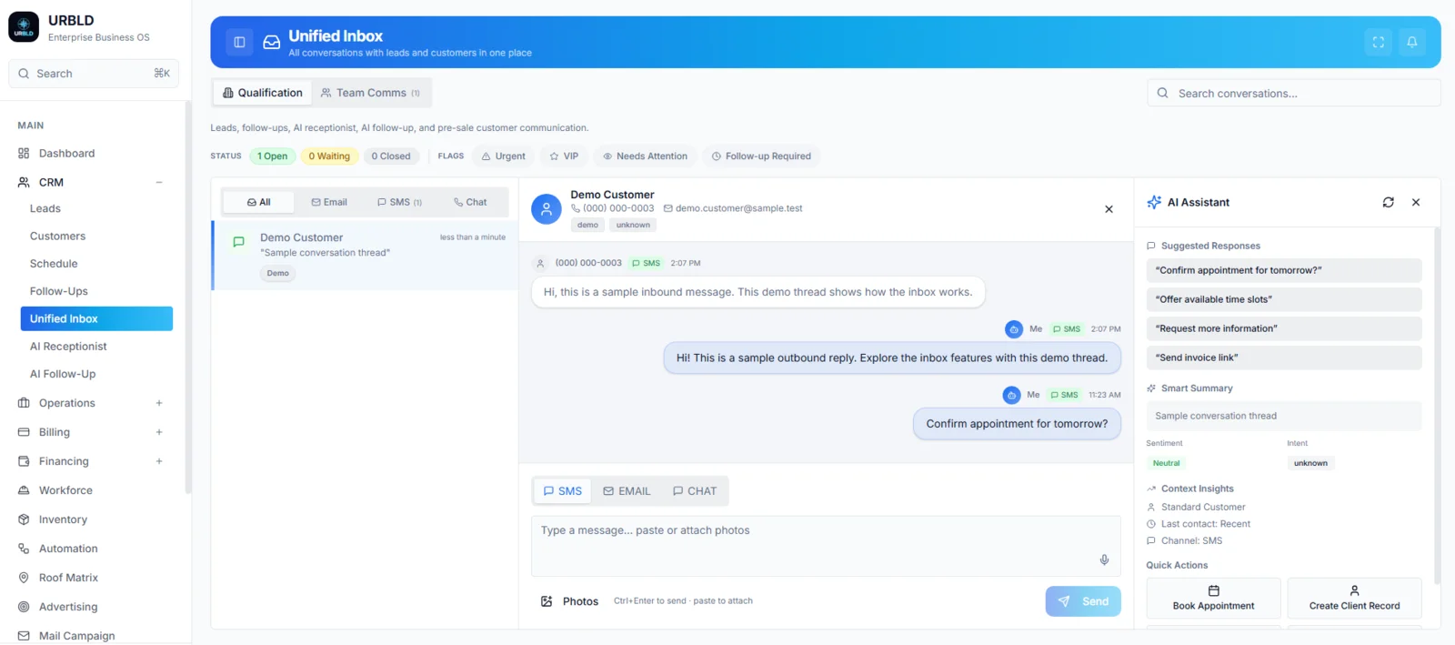Expand the Billing section
The width and height of the screenshot is (1455, 645).
pos(159,432)
